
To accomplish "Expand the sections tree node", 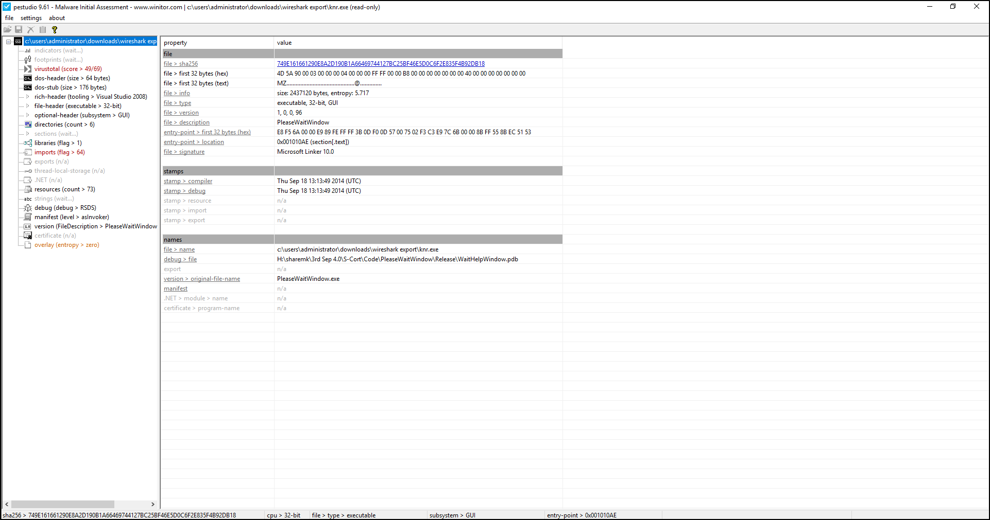I will pos(28,134).
